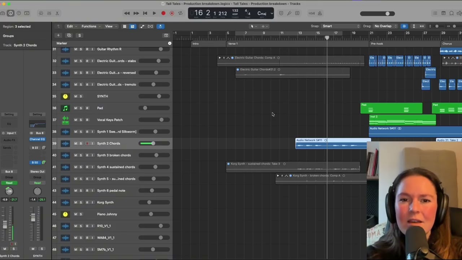Click the red Record button
The height and width of the screenshot is (260, 462).
[x=163, y=13]
